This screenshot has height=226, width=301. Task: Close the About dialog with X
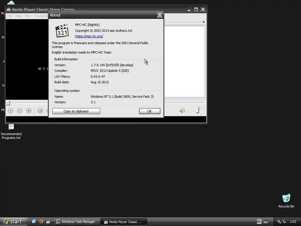click(160, 15)
